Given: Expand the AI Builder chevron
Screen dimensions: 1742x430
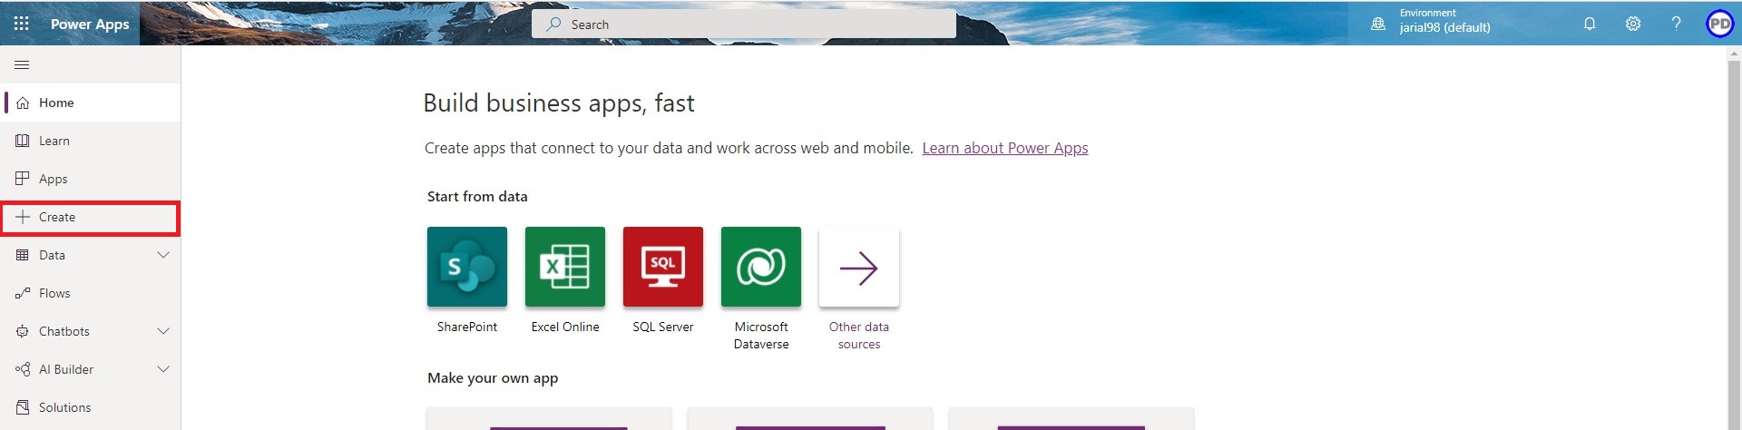Looking at the screenshot, I should coord(163,369).
